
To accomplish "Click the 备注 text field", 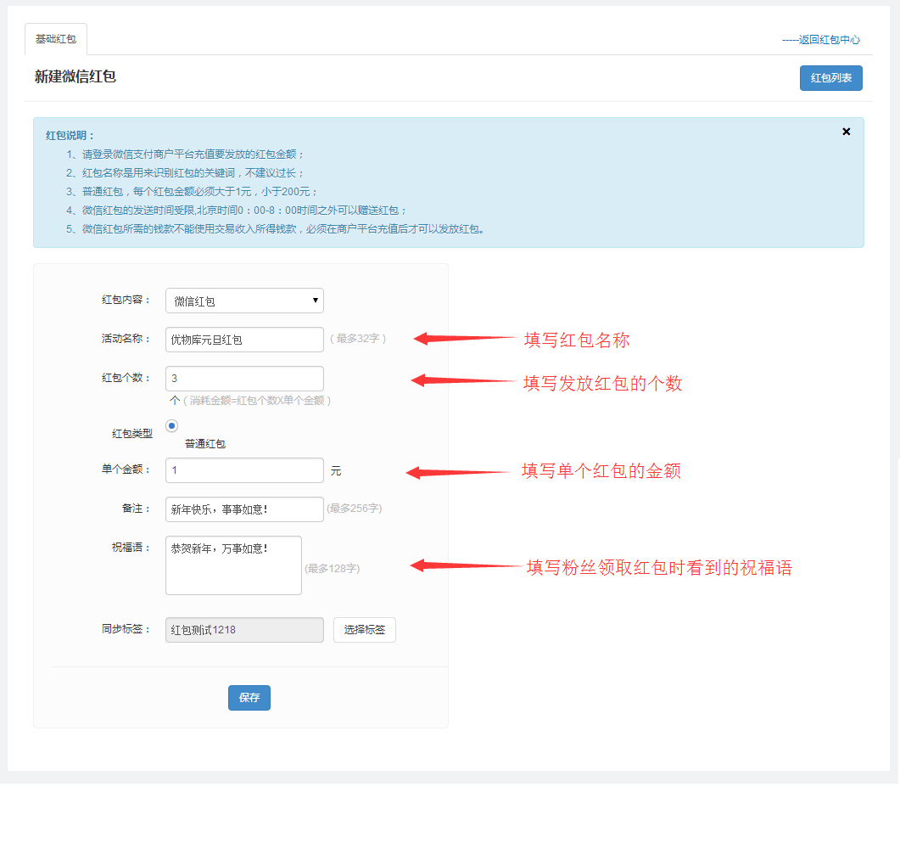I will point(244,509).
